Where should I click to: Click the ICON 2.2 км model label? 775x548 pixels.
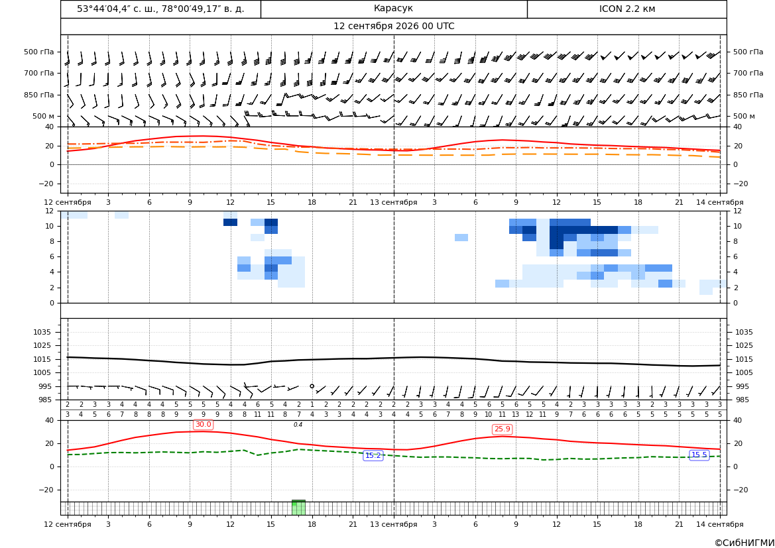pyautogui.click(x=627, y=9)
